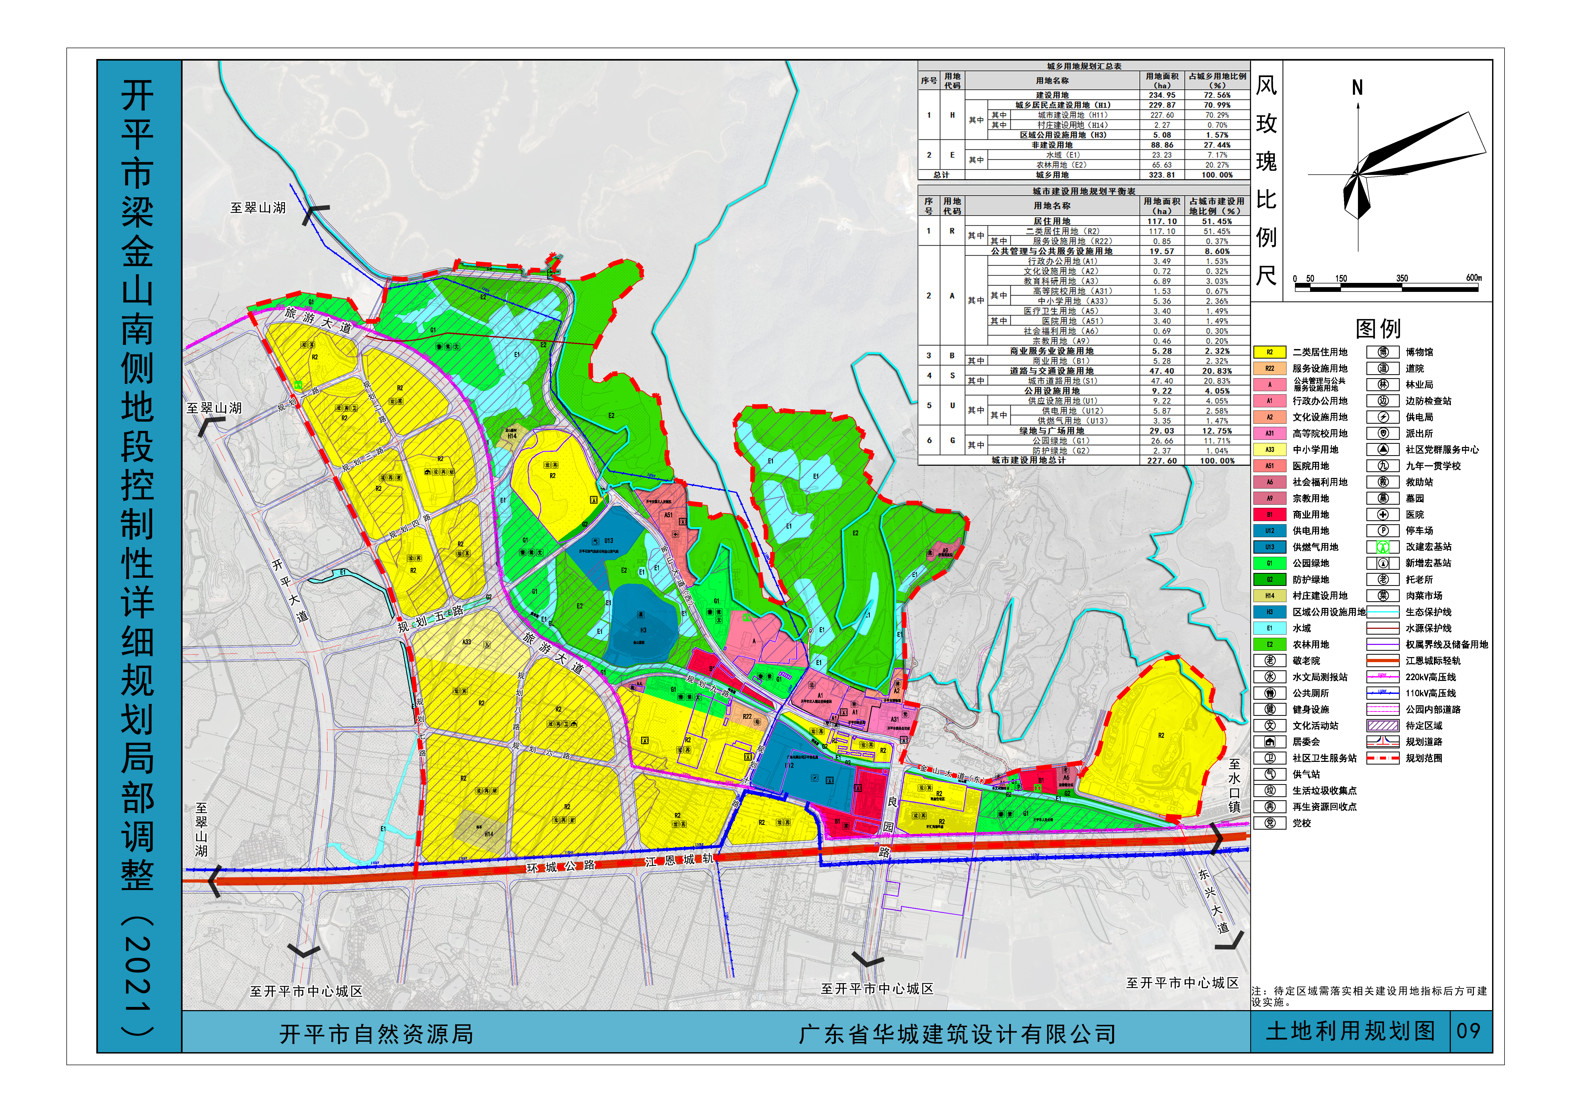Click the bright green G1 park swatch
1572x1112 pixels.
pos(1270,563)
